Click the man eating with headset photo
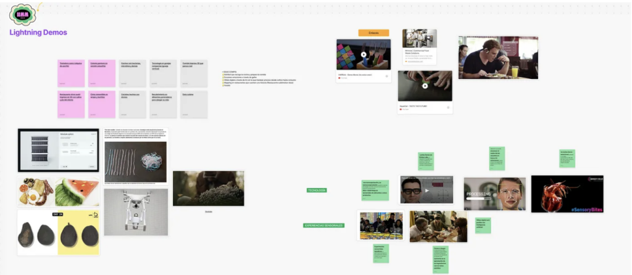 coord(498,57)
